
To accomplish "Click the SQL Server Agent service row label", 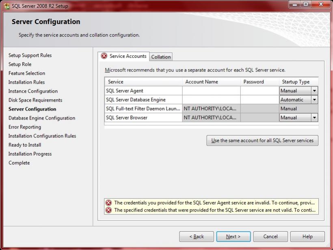I will [x=125, y=91].
